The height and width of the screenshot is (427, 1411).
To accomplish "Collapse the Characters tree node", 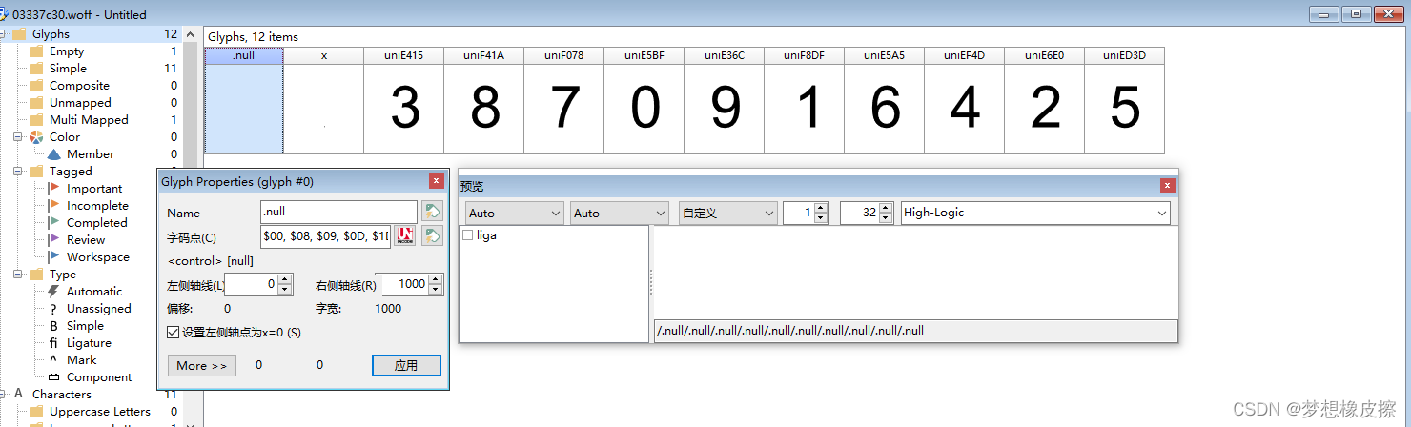I will coord(2,395).
